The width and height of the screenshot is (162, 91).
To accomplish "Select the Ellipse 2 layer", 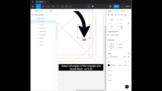I will coord(43,25).
